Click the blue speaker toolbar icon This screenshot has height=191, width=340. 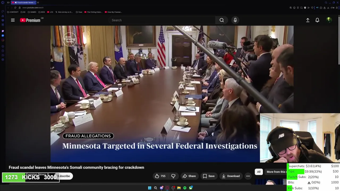317,8
